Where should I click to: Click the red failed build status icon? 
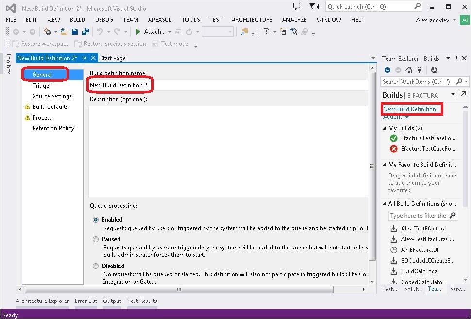coord(393,149)
